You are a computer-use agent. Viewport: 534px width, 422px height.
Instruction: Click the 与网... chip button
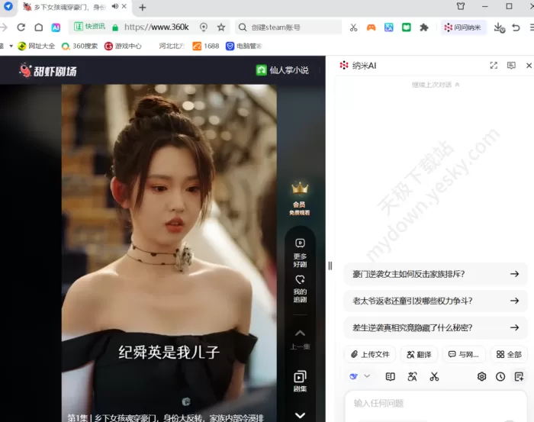(x=464, y=355)
